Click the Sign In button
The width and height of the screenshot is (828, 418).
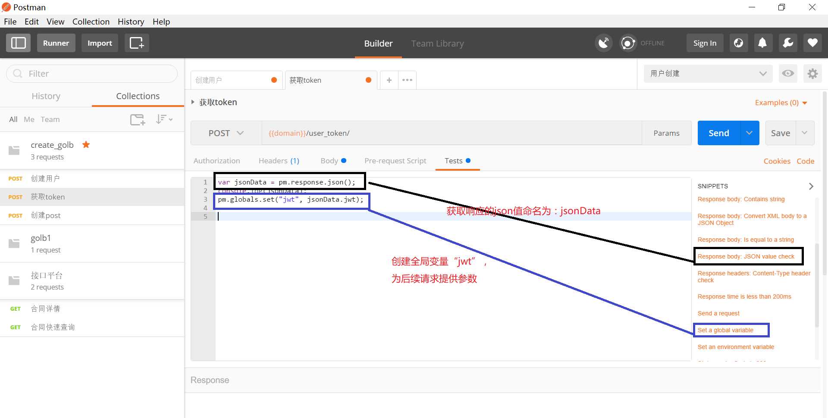(x=705, y=43)
